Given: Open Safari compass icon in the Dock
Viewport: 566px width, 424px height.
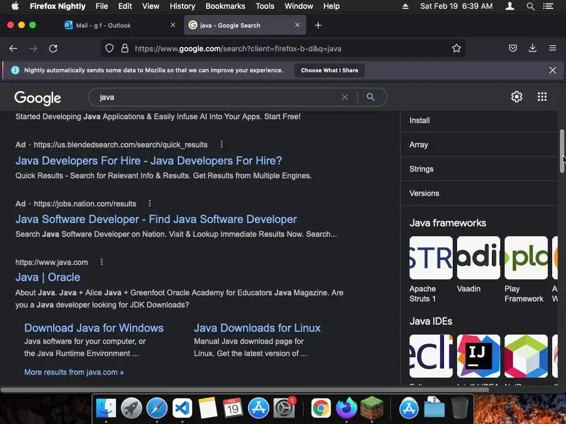Looking at the screenshot, I should coord(156,408).
